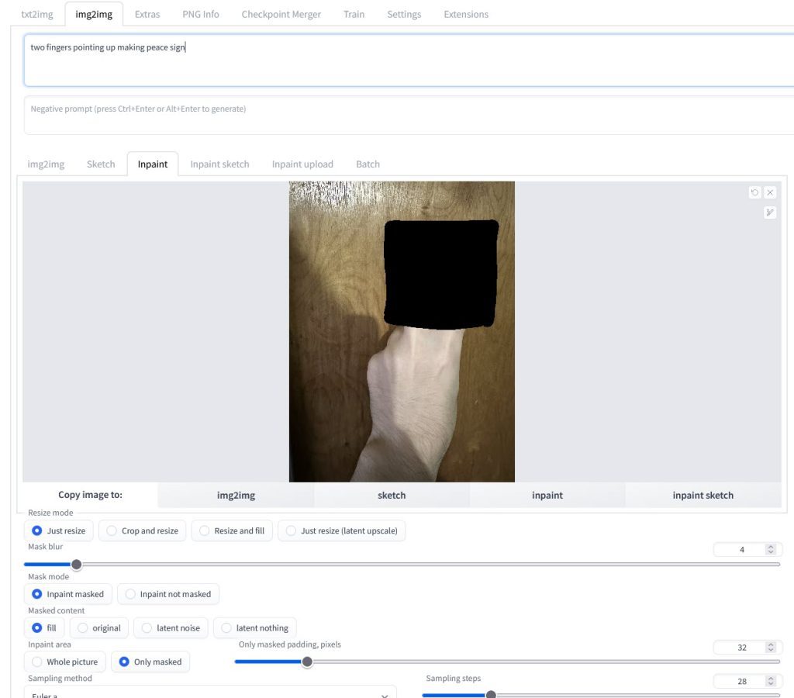The width and height of the screenshot is (794, 698).
Task: Set inpaint area to Whole picture
Action: (65, 662)
